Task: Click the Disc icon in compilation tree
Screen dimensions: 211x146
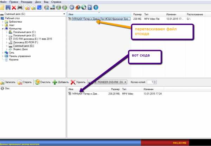Action: coord(2,89)
